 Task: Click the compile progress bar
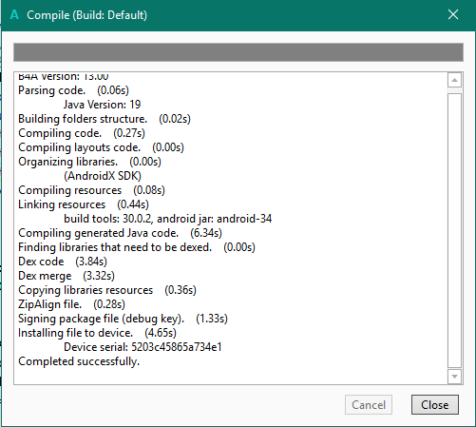(x=238, y=52)
